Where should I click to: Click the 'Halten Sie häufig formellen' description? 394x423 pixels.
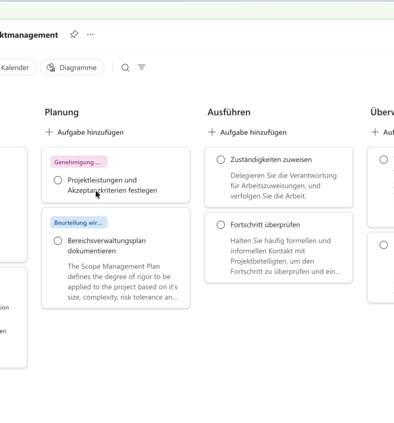point(285,256)
